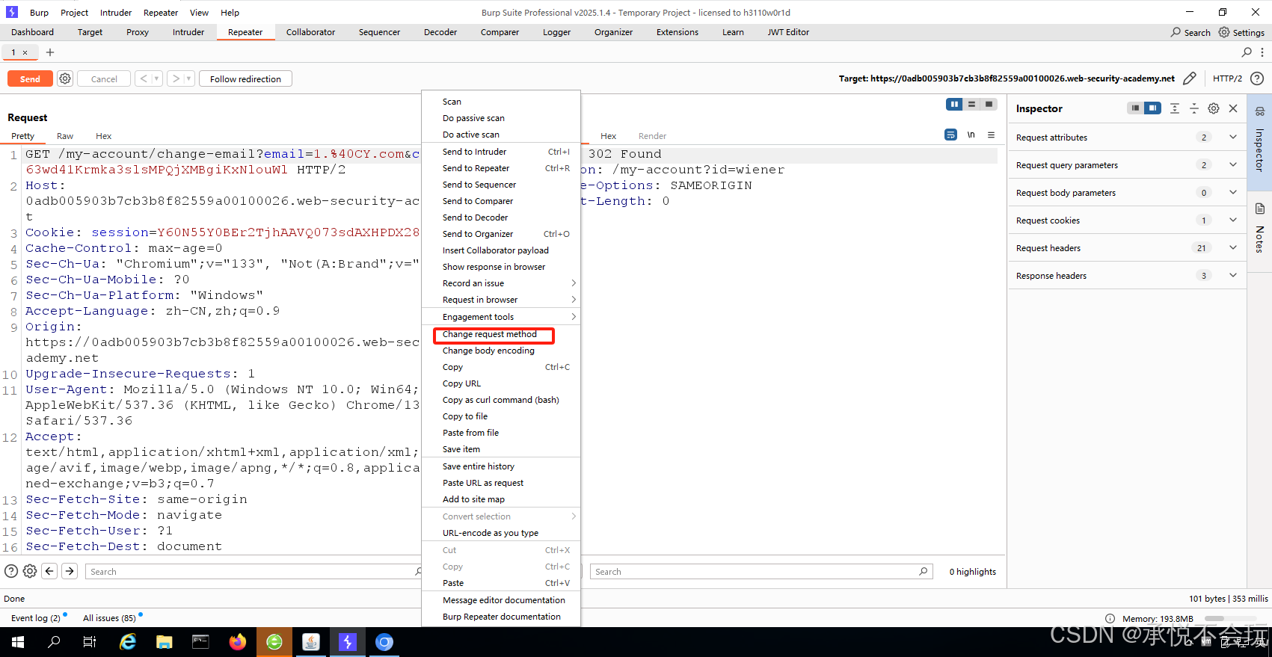Select Copy as curl command (bash)

[x=501, y=400]
